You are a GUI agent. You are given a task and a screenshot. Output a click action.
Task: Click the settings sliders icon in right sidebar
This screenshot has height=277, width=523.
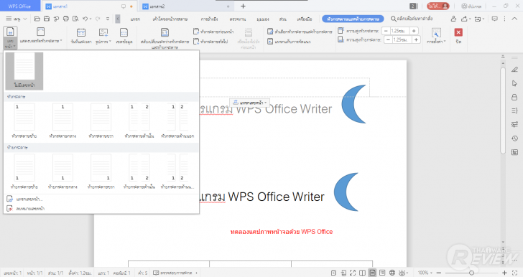click(x=514, y=124)
